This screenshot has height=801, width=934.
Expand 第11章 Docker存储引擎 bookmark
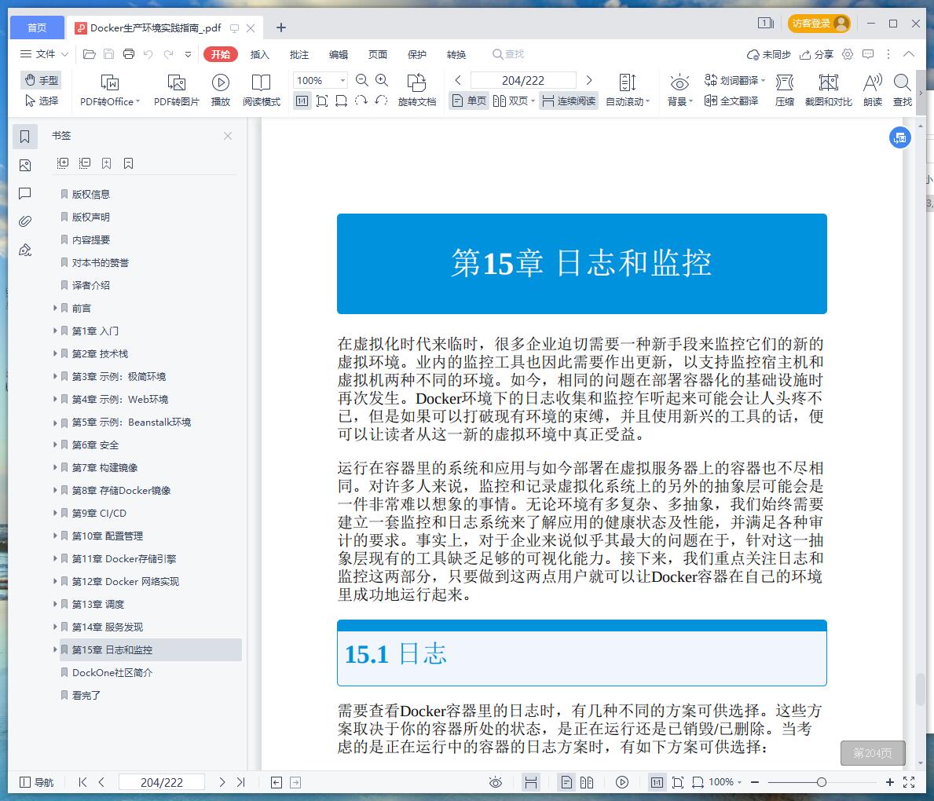point(55,558)
